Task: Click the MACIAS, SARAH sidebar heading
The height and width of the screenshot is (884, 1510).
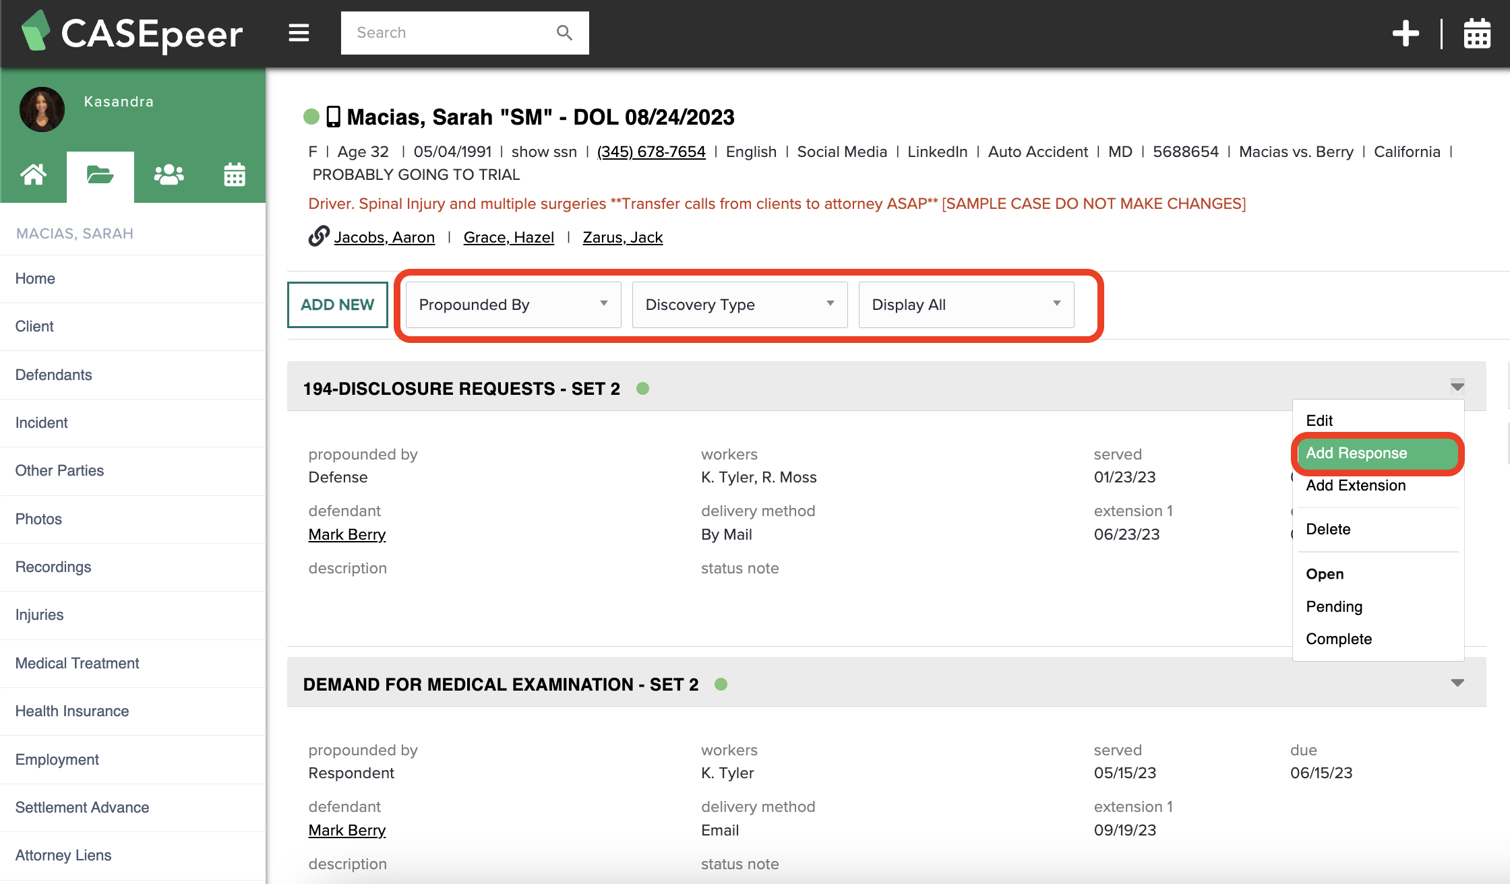Action: click(75, 233)
